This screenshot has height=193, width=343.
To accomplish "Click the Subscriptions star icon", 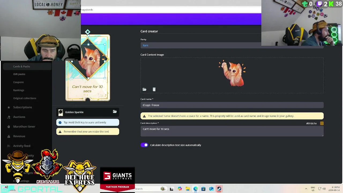I will (x=9, y=107).
